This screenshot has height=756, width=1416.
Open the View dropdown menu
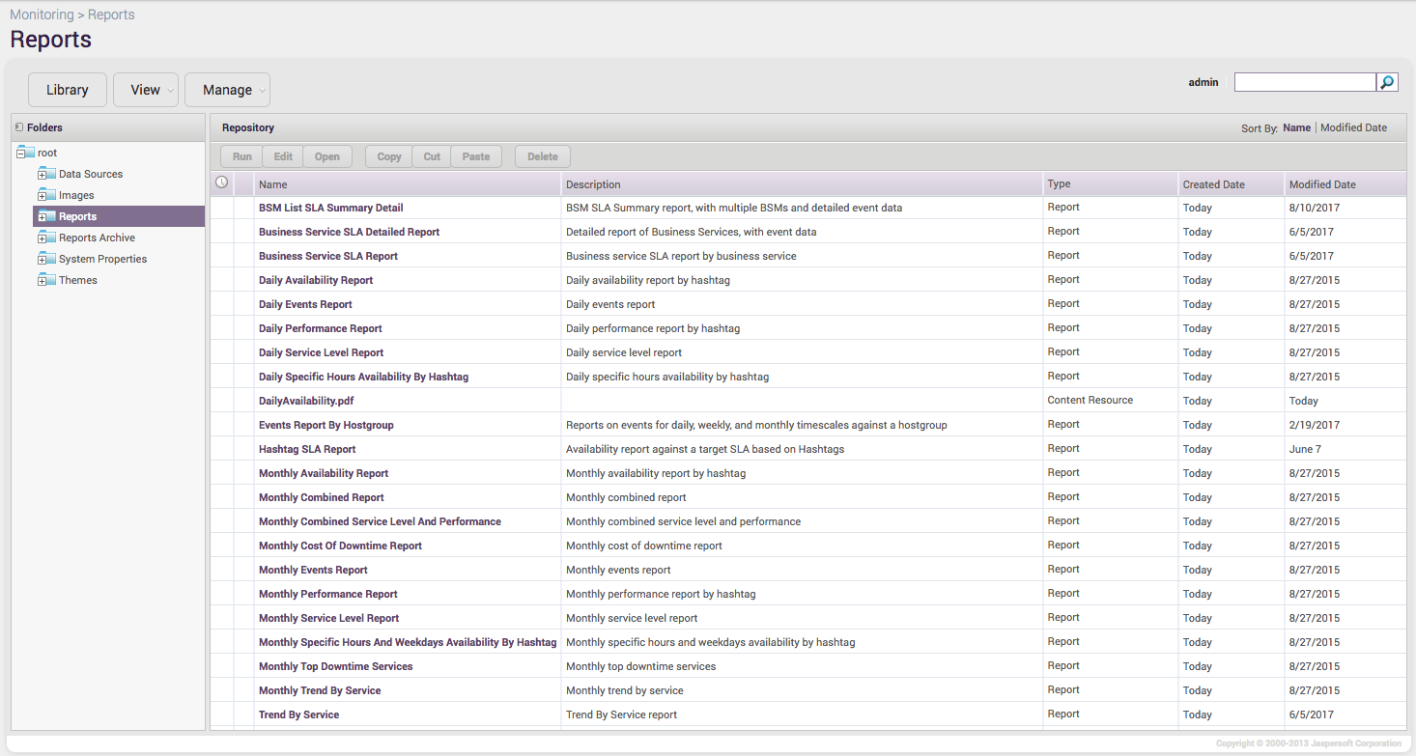[x=146, y=90]
